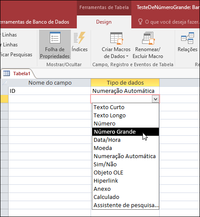Choose Hiperlink data type

[x=125, y=180]
